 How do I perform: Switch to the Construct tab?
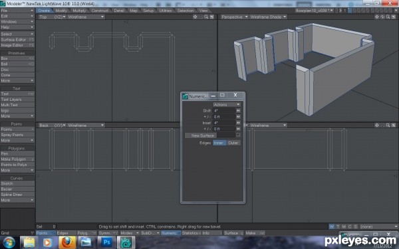(100, 11)
